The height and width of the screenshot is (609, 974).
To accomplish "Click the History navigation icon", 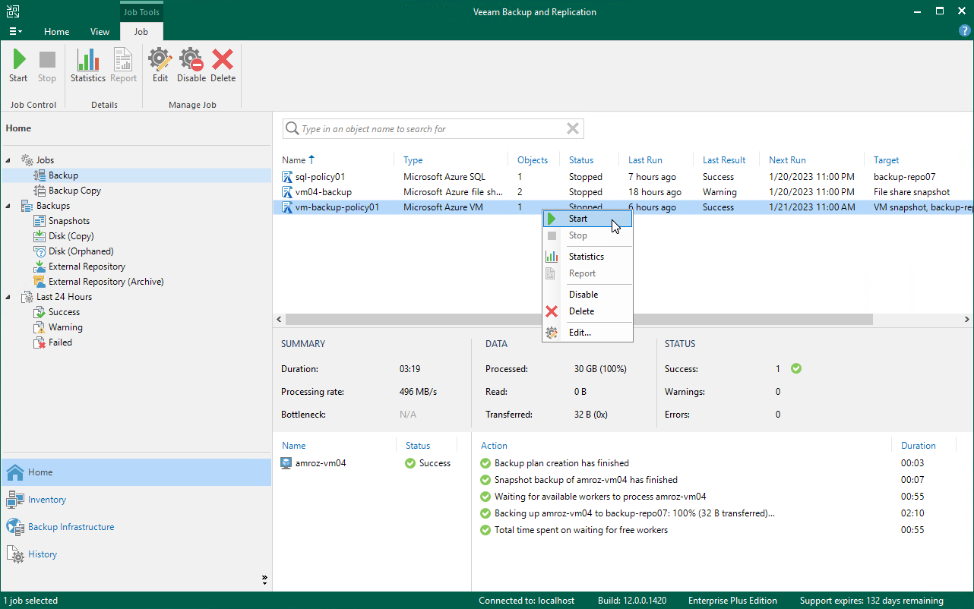I will tap(15, 554).
